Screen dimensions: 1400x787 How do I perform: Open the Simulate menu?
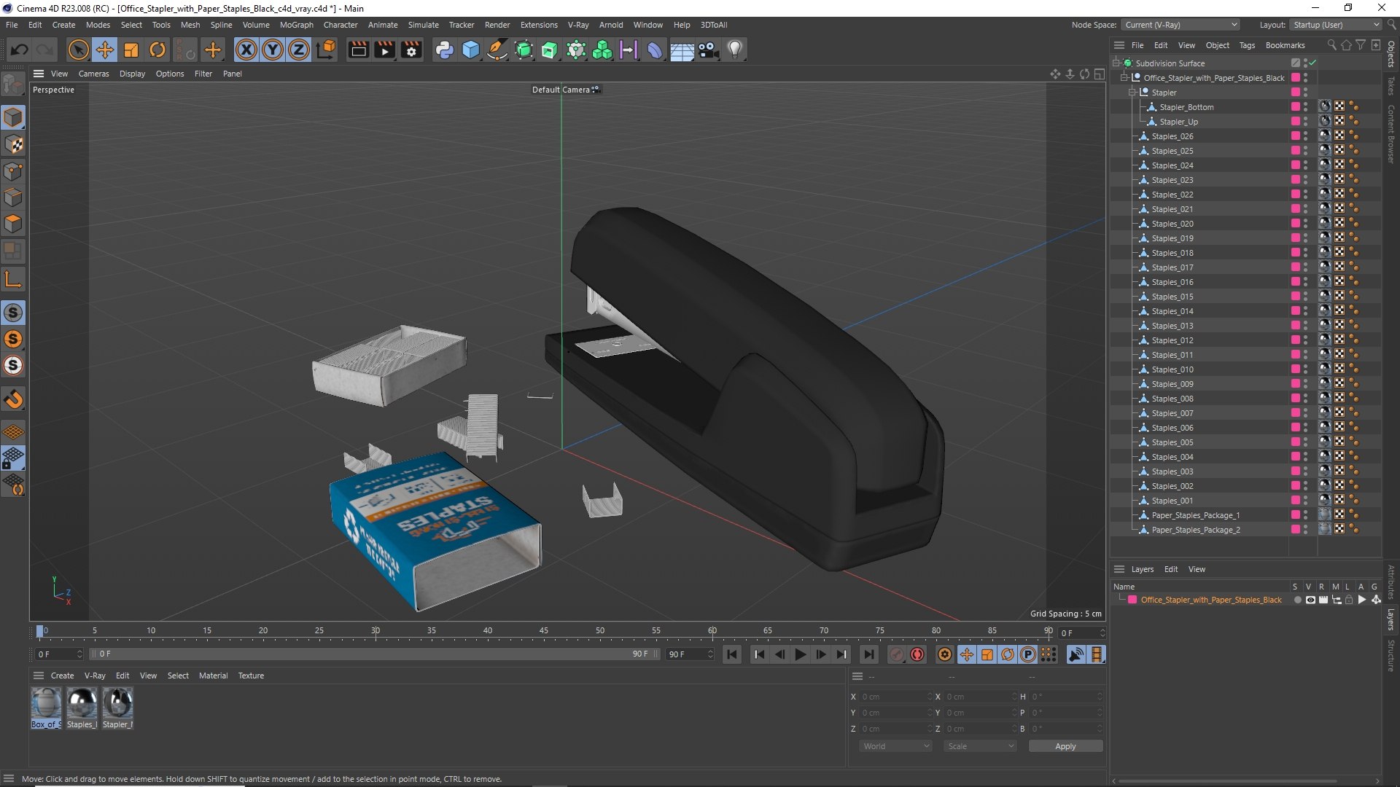point(423,25)
